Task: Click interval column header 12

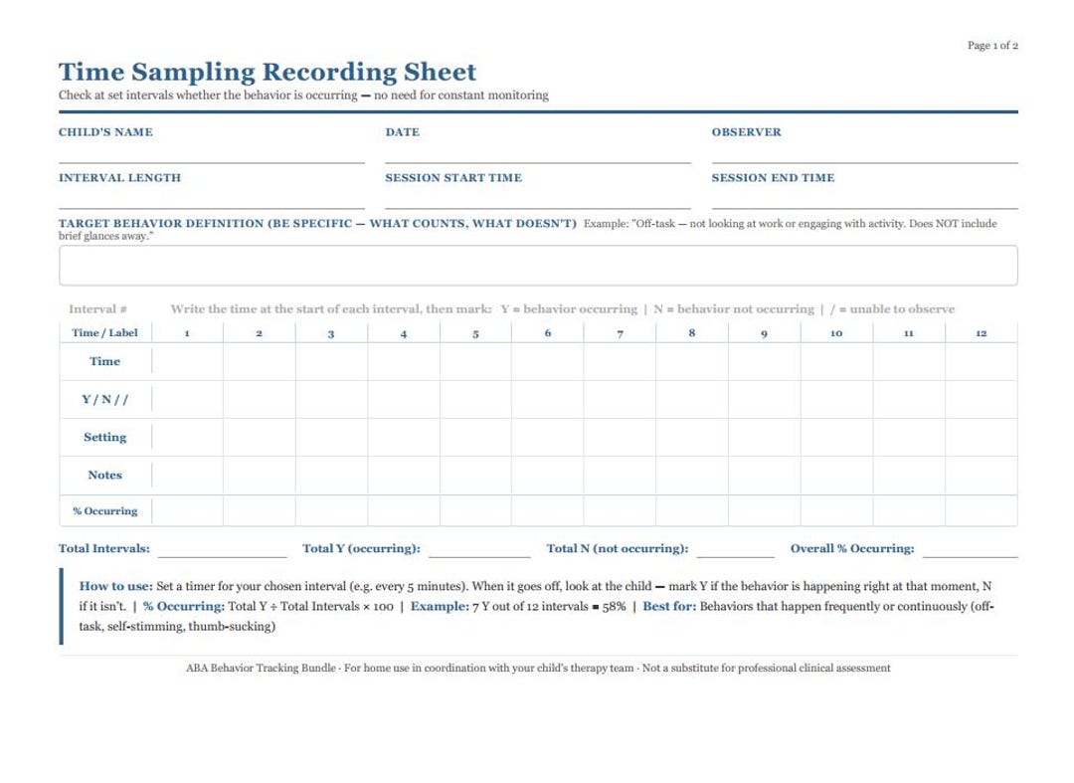Action: 981,333
